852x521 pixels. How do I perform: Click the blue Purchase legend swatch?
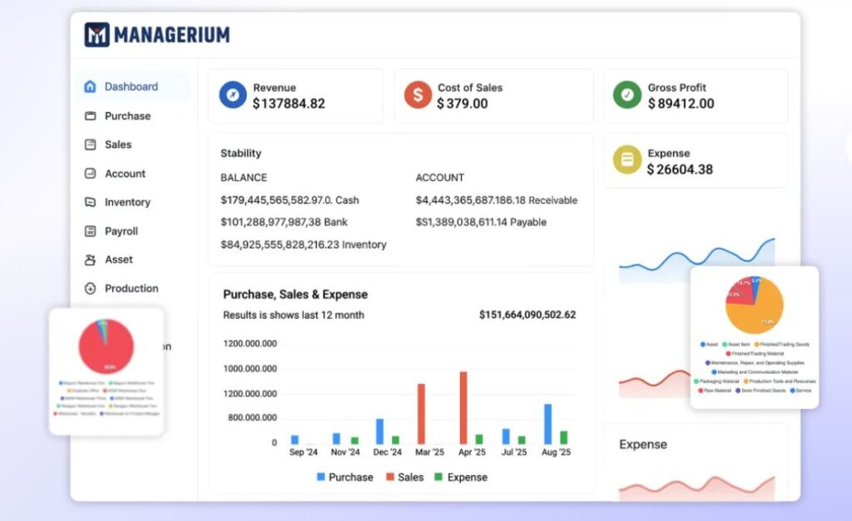(x=320, y=476)
